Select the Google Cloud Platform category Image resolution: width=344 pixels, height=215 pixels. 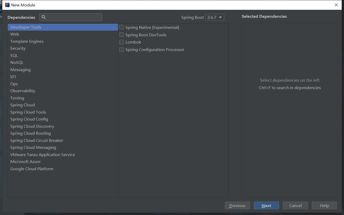tap(63, 169)
